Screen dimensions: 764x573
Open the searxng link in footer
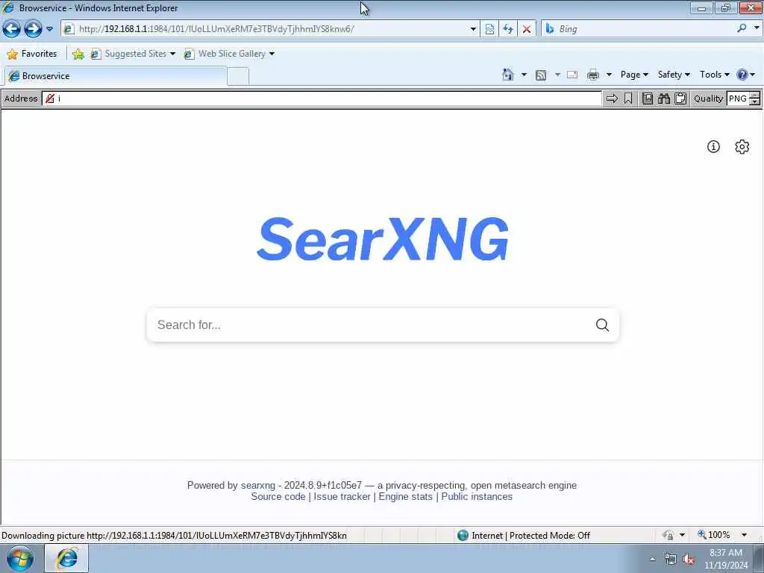click(x=257, y=485)
